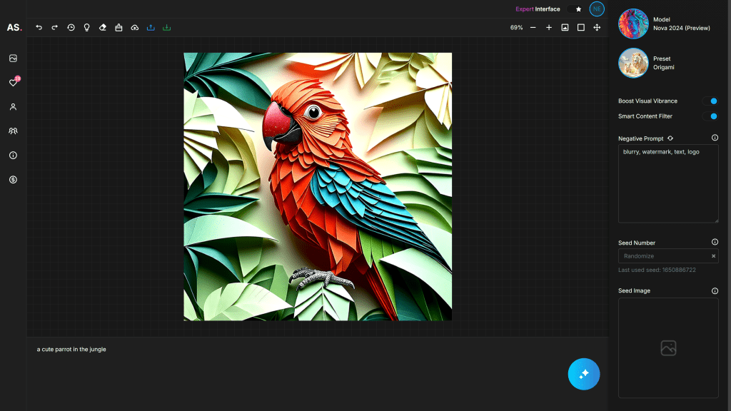
Task: Open the generation History icon
Action: point(71,28)
